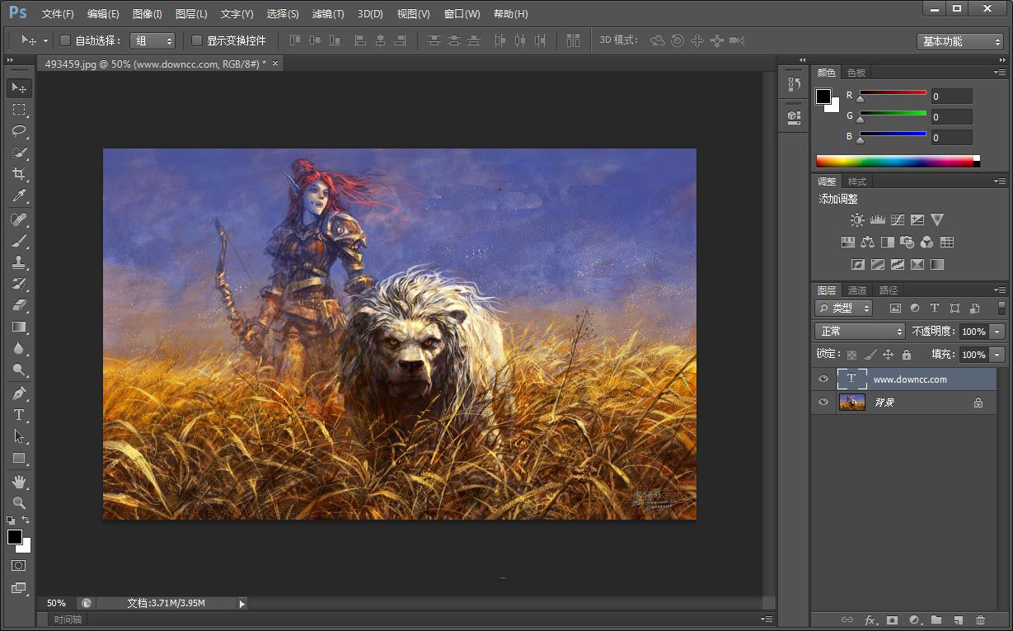This screenshot has width=1013, height=631.
Task: Select the Horizontal Type tool
Action: coord(19,415)
